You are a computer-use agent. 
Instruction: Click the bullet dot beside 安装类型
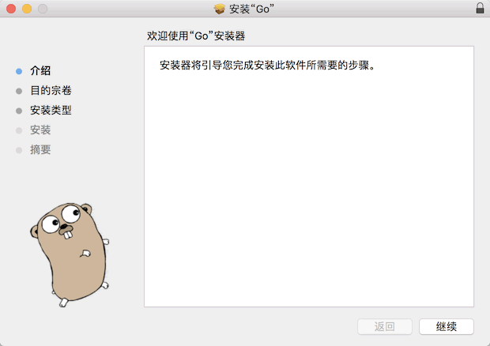pos(19,111)
